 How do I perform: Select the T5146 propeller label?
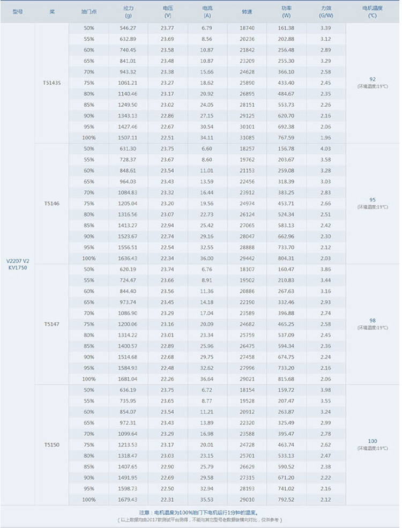point(52,203)
